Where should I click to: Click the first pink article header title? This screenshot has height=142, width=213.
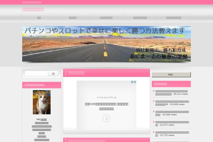(76, 73)
